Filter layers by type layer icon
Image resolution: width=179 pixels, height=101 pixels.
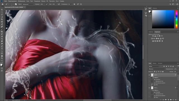pos(169,66)
